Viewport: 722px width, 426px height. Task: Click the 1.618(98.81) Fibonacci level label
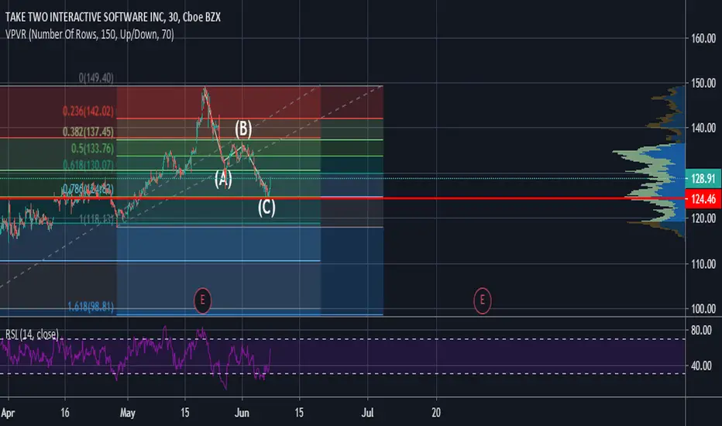(x=90, y=306)
